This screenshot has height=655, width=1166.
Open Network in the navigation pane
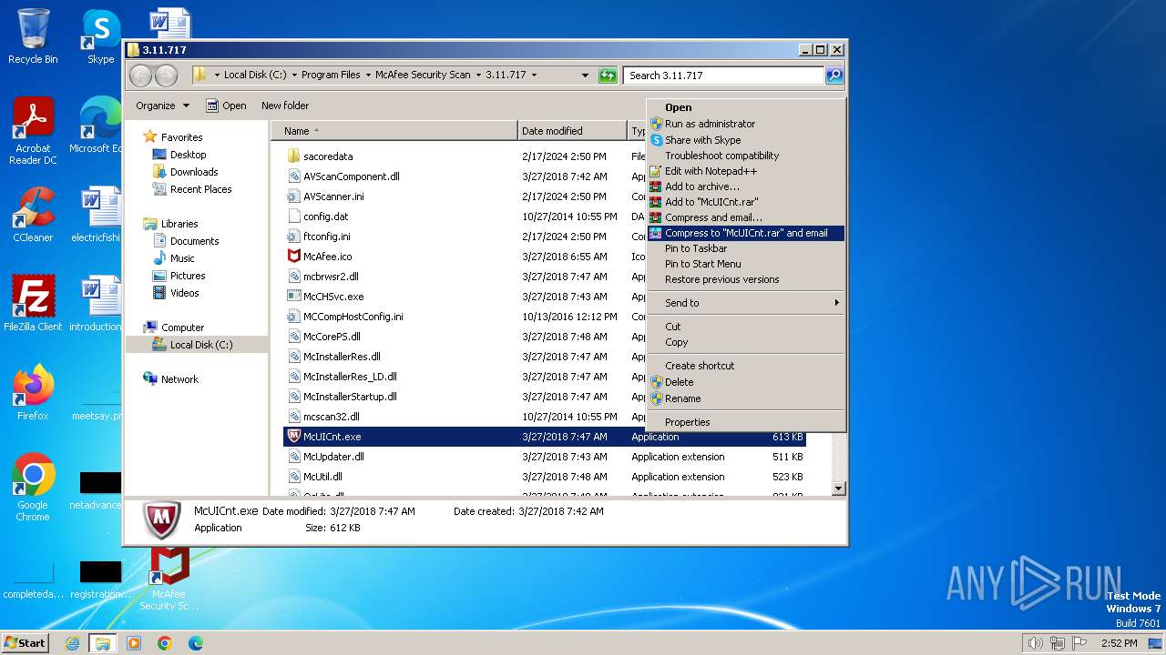[x=179, y=379]
